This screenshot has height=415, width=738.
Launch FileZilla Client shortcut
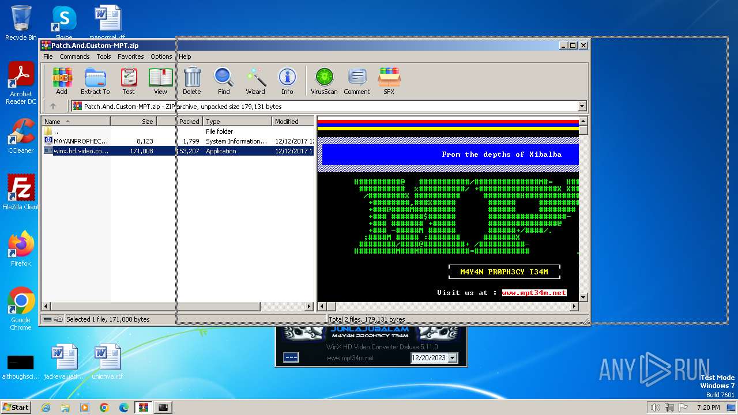[x=21, y=193]
